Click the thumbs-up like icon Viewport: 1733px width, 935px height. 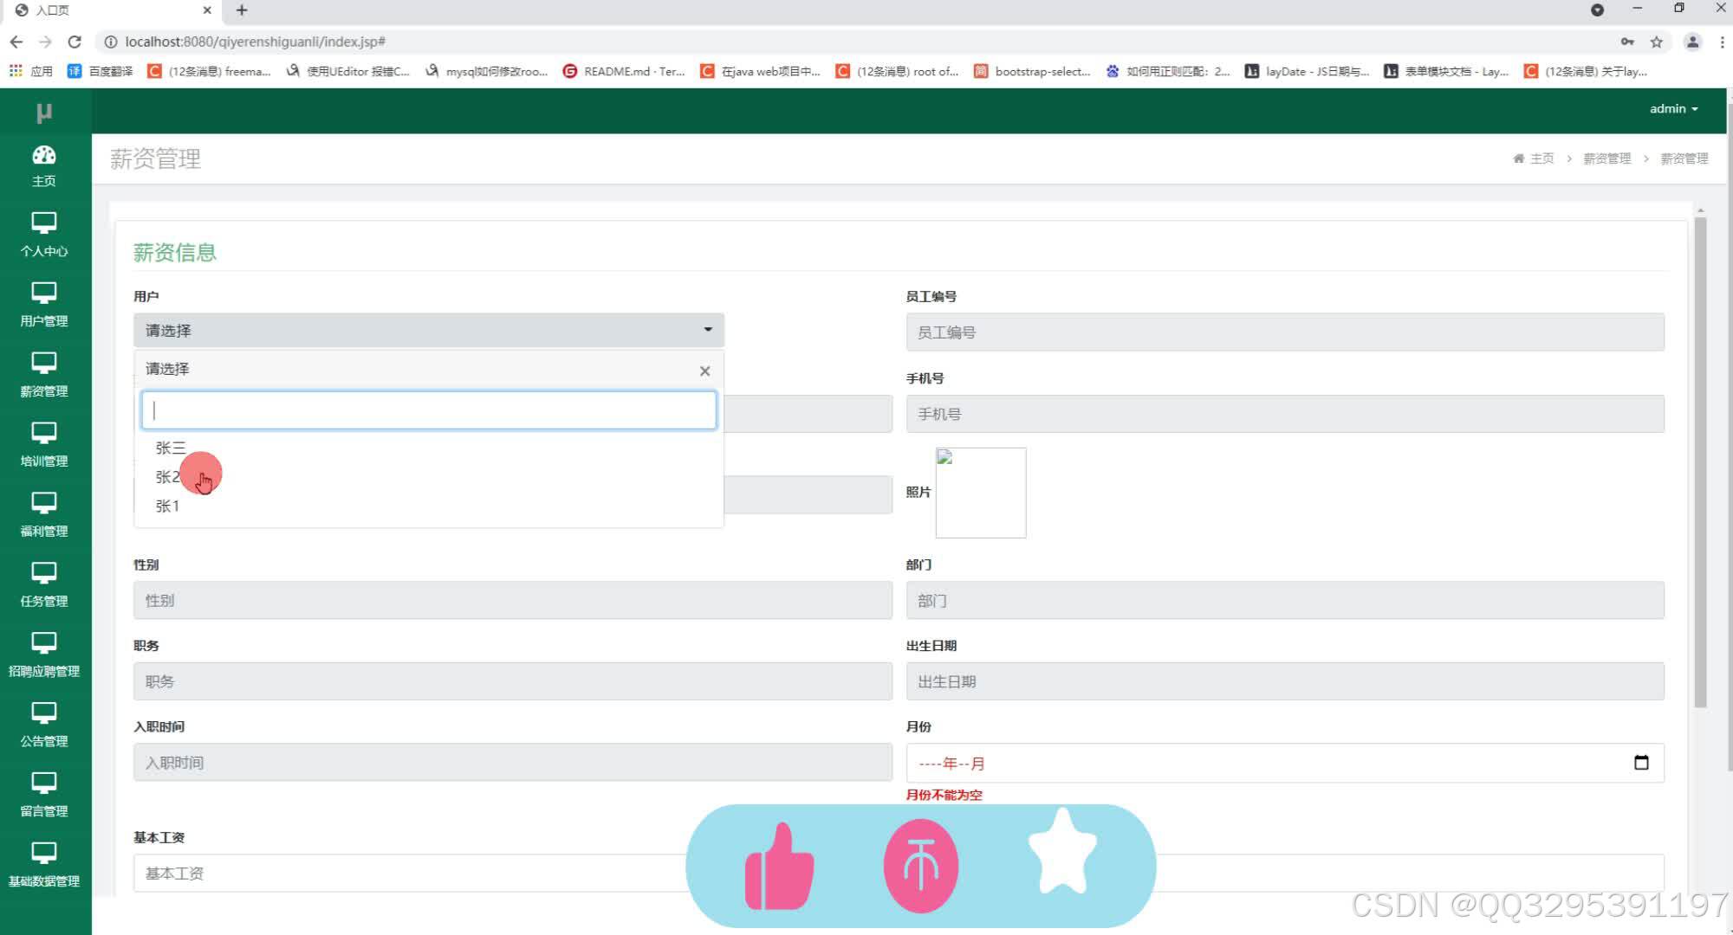coord(779,867)
